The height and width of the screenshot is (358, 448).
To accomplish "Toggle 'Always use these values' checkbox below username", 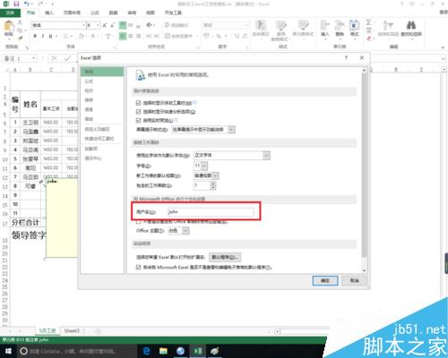I will pyautogui.click(x=138, y=222).
